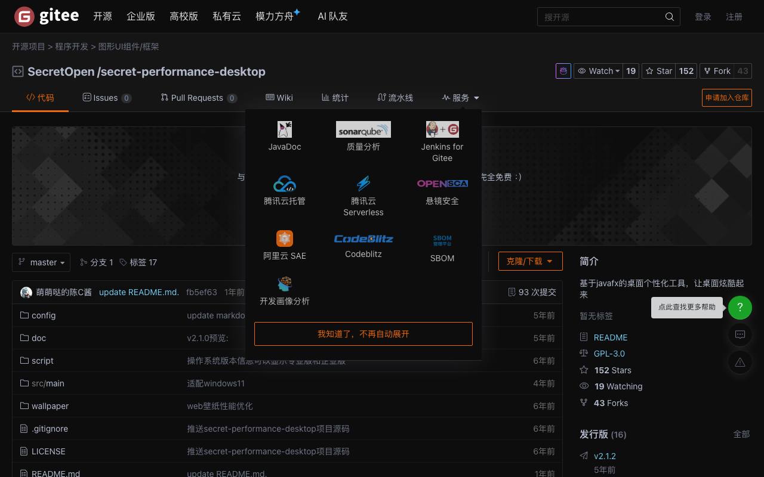Click the repository code icon beside SecretOpen

click(18, 72)
